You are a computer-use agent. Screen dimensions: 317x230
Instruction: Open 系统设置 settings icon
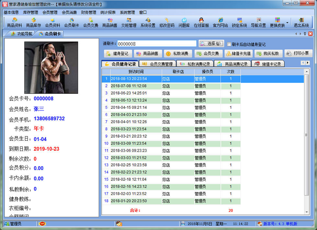(148, 22)
